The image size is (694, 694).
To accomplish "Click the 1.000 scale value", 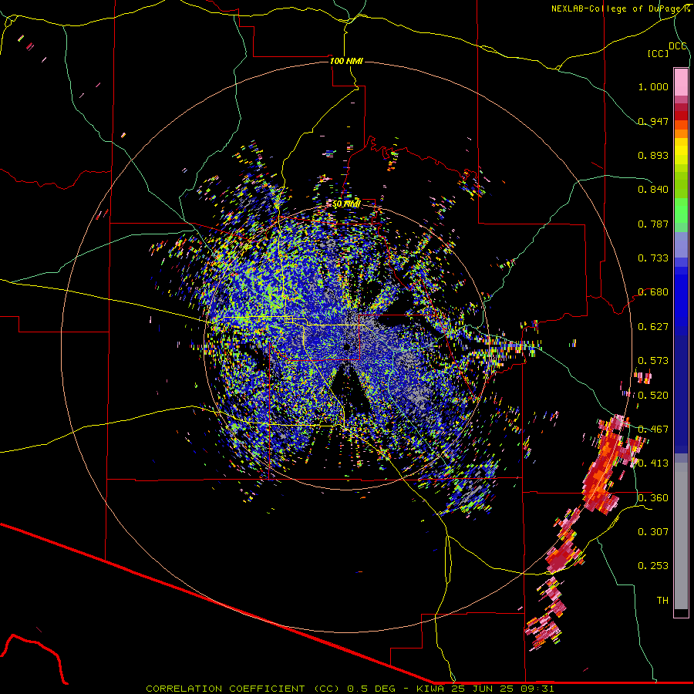I will coord(653,86).
